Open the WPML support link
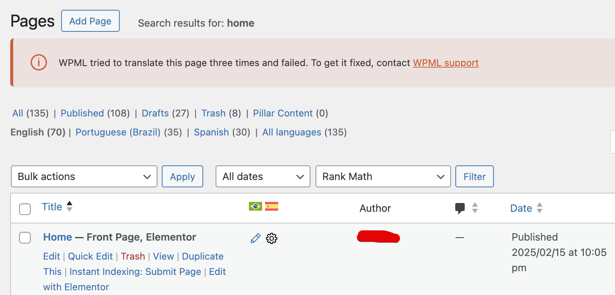 pyautogui.click(x=446, y=63)
